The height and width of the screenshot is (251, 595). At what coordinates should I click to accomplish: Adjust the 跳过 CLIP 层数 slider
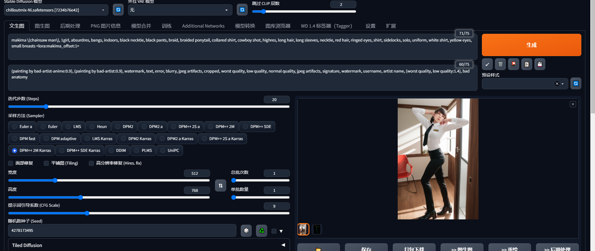pos(304,11)
